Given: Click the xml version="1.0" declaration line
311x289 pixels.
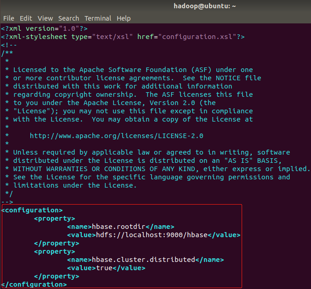Looking at the screenshot, I should tap(44, 28).
